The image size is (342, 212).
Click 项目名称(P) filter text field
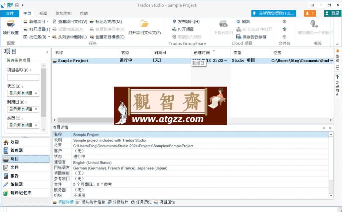pos(23,77)
